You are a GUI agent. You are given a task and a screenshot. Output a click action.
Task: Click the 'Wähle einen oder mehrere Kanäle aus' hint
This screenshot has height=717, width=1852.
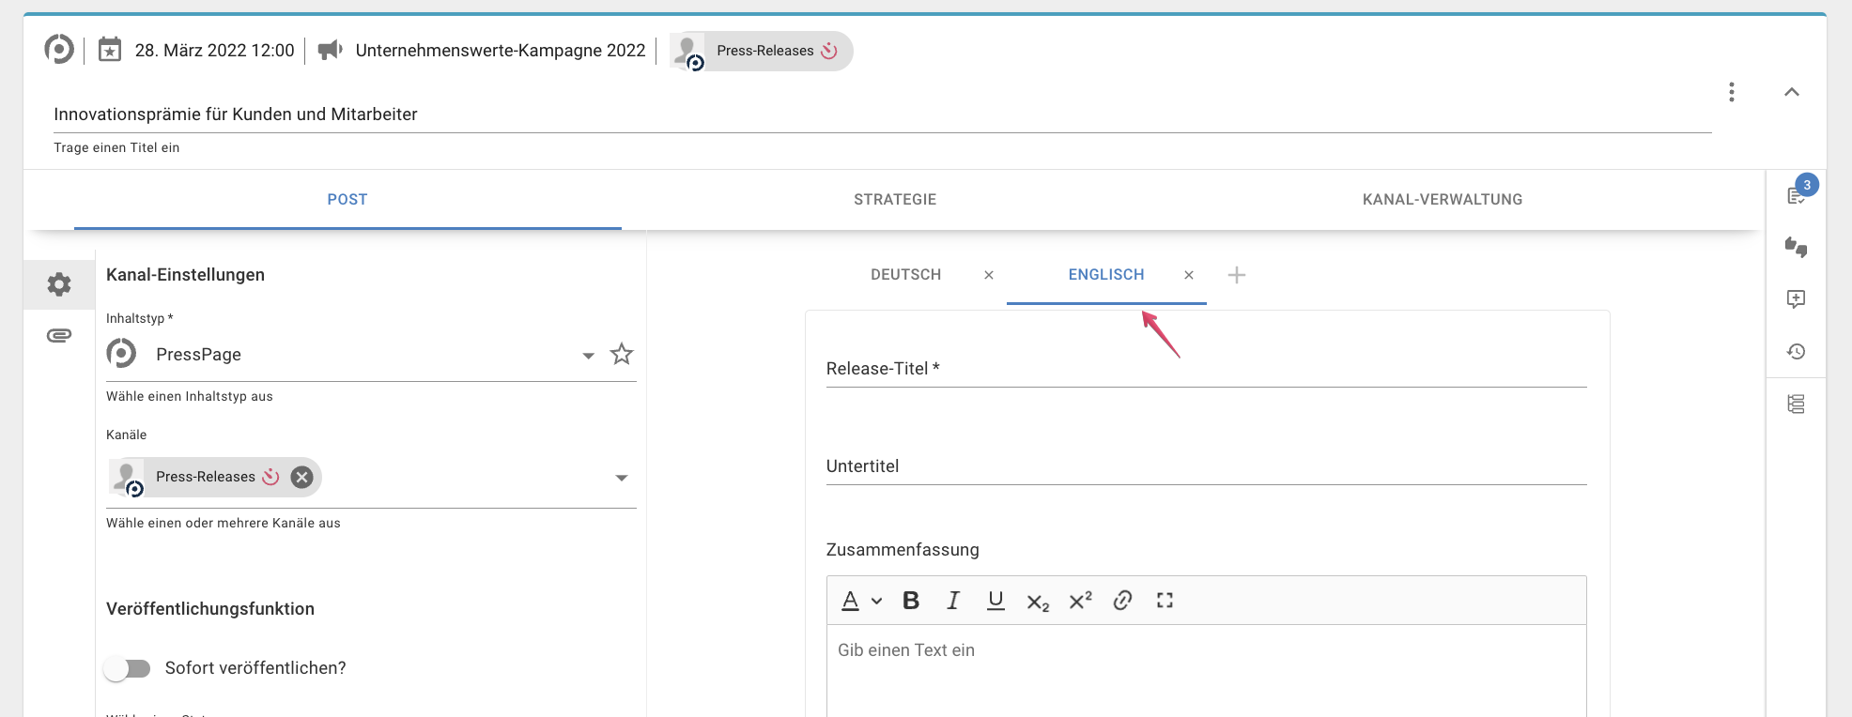[x=224, y=523]
